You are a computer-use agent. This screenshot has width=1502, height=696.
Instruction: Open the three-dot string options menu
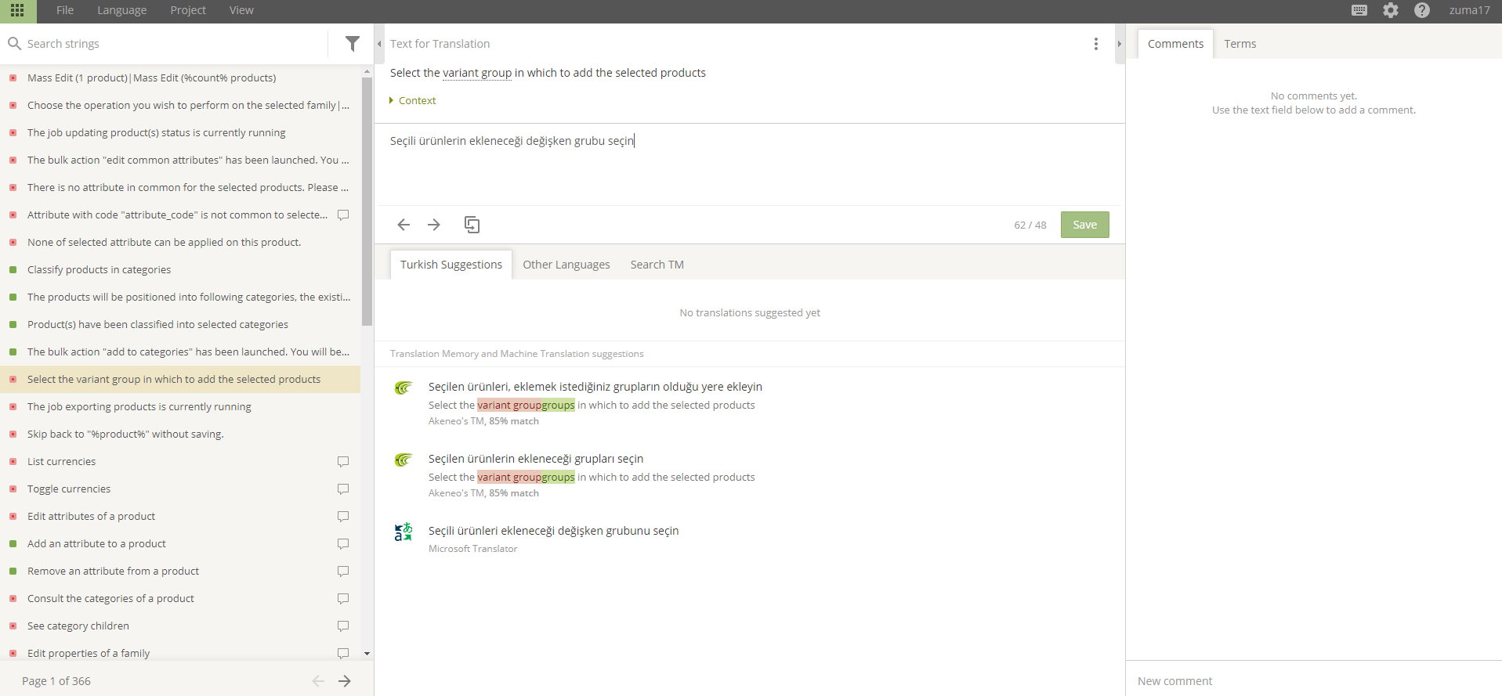[1096, 44]
